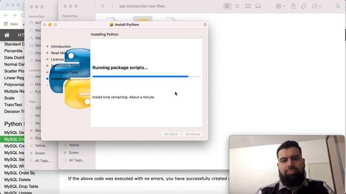Click the browser Apps grid icon
The height and width of the screenshot is (194, 346).
pyautogui.click(x=6, y=24)
